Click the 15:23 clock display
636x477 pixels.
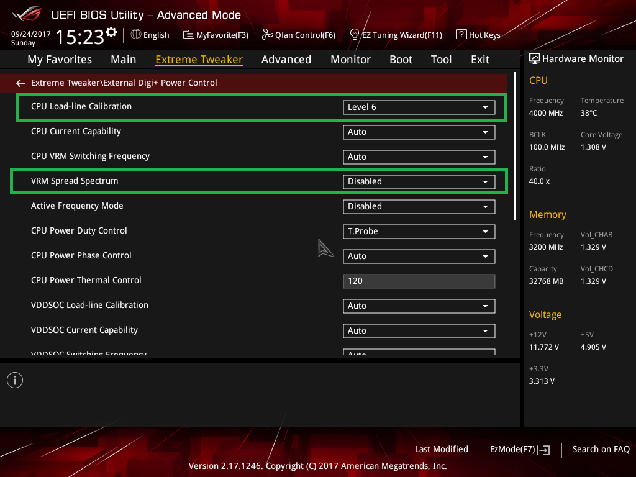pos(80,37)
